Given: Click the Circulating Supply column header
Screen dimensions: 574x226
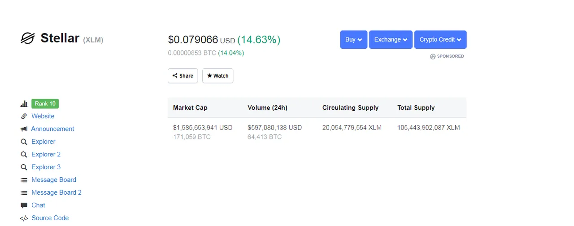Looking at the screenshot, I should [350, 108].
